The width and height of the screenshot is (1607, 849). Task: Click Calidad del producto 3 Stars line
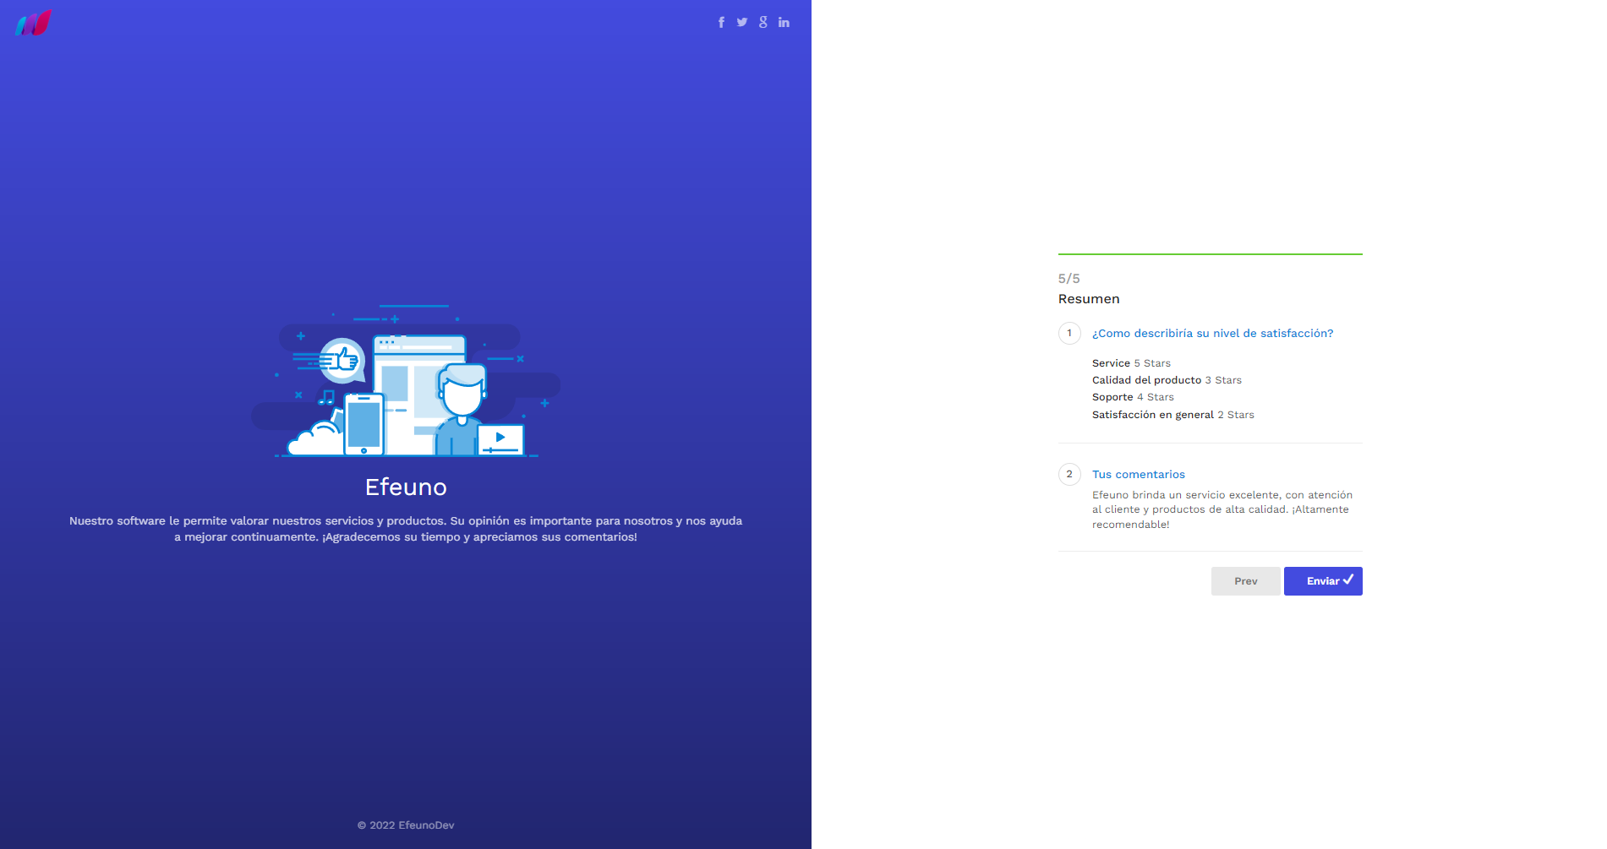point(1167,380)
